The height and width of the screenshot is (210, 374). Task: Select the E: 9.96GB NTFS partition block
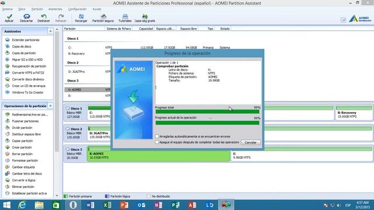point(302,154)
